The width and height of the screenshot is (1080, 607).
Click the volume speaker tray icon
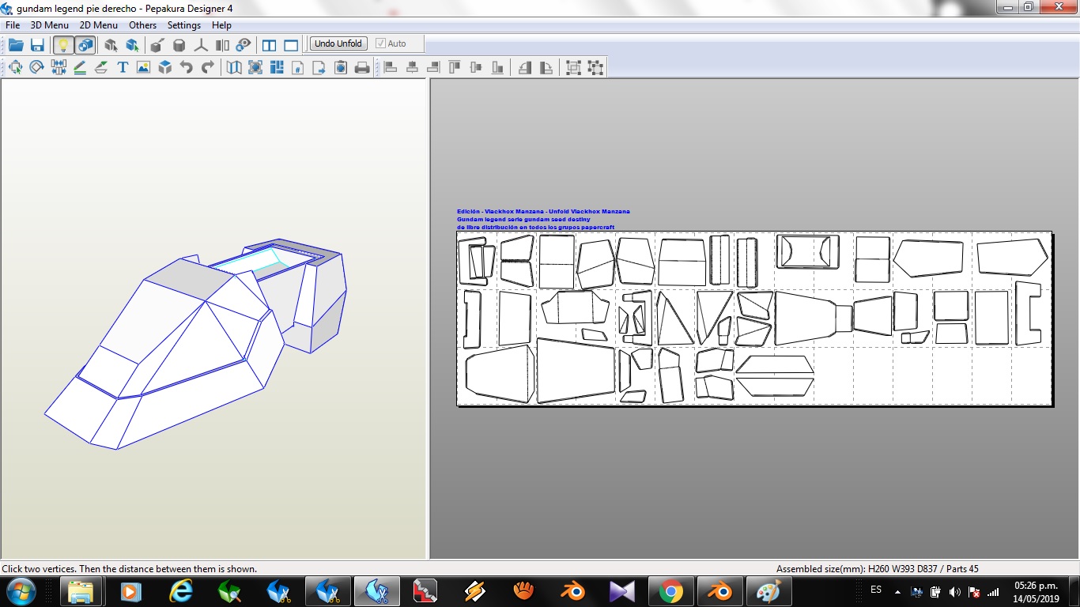point(955,592)
